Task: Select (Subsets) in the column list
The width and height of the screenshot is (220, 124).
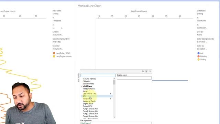Action: (x=86, y=81)
